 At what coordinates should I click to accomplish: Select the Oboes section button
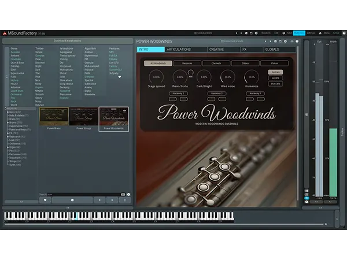point(245,64)
